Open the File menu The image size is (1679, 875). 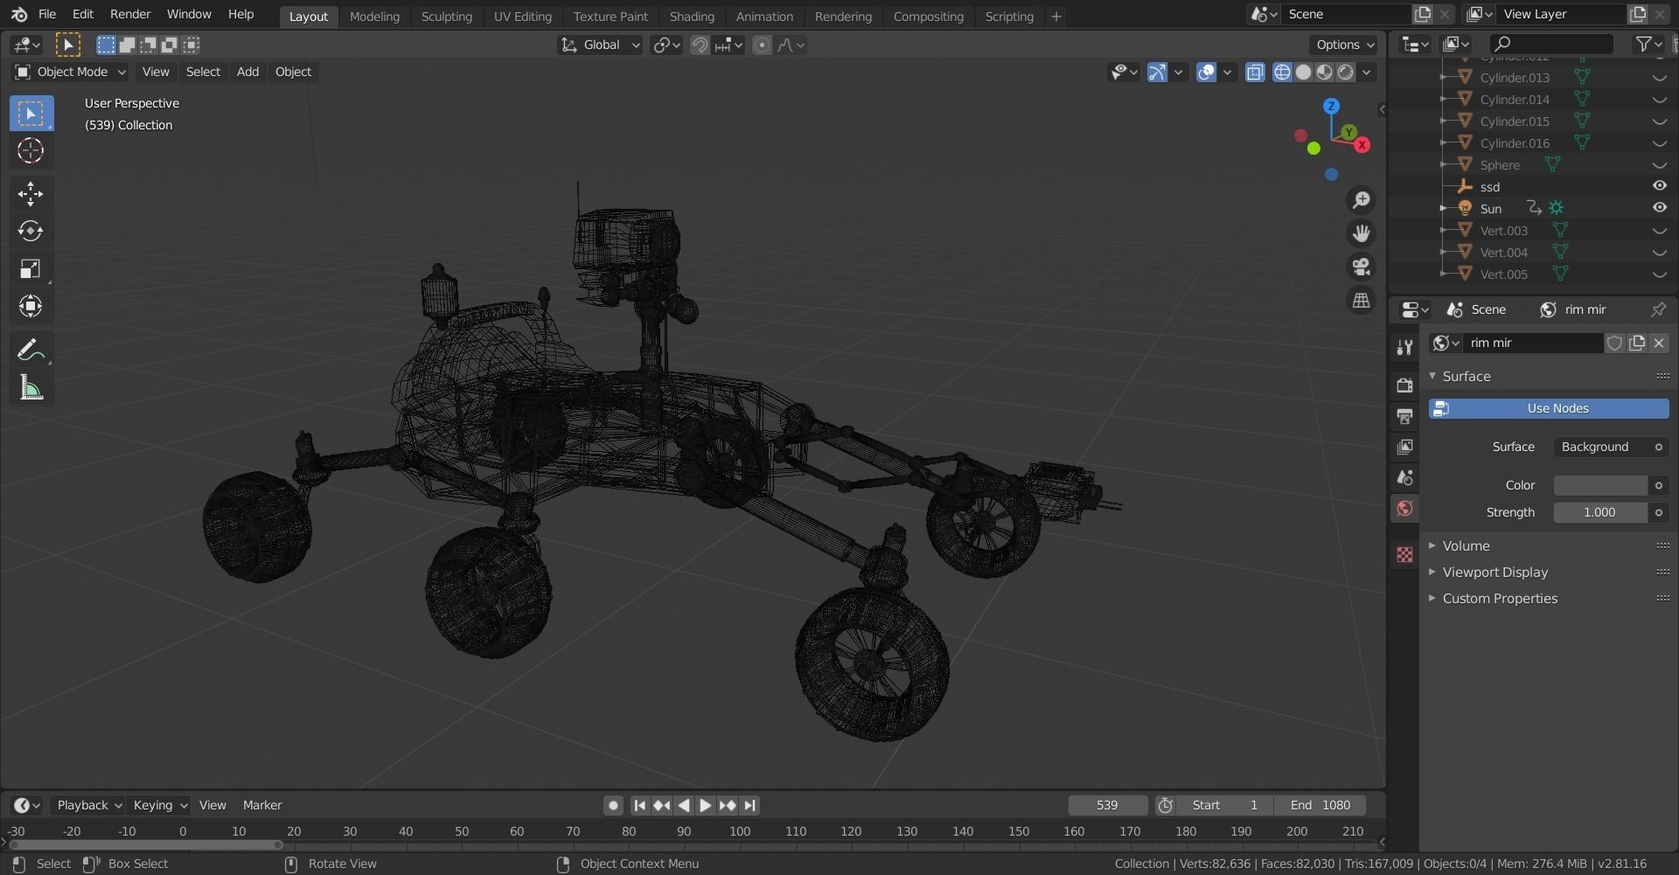tap(47, 14)
